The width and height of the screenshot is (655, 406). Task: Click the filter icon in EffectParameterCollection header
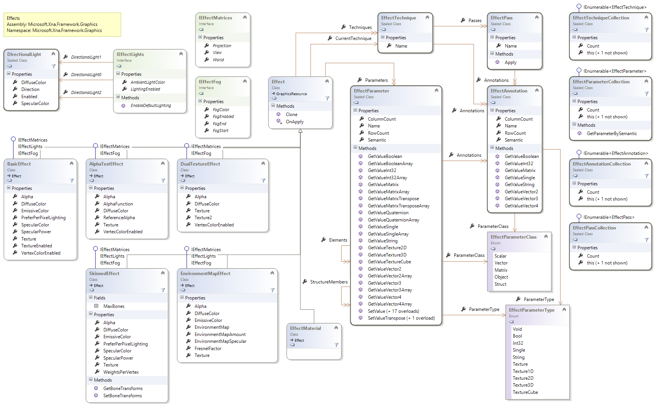pos(647,94)
